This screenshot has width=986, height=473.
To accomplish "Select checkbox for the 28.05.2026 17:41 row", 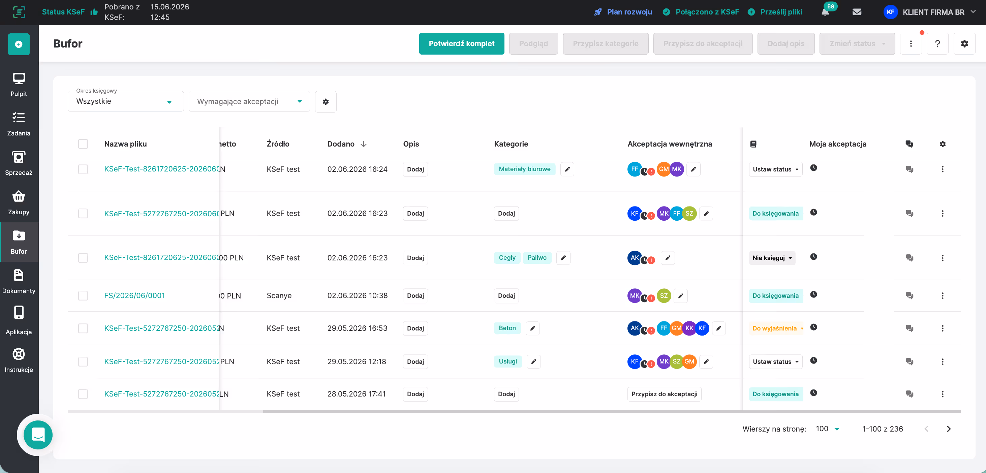I will 83,394.
